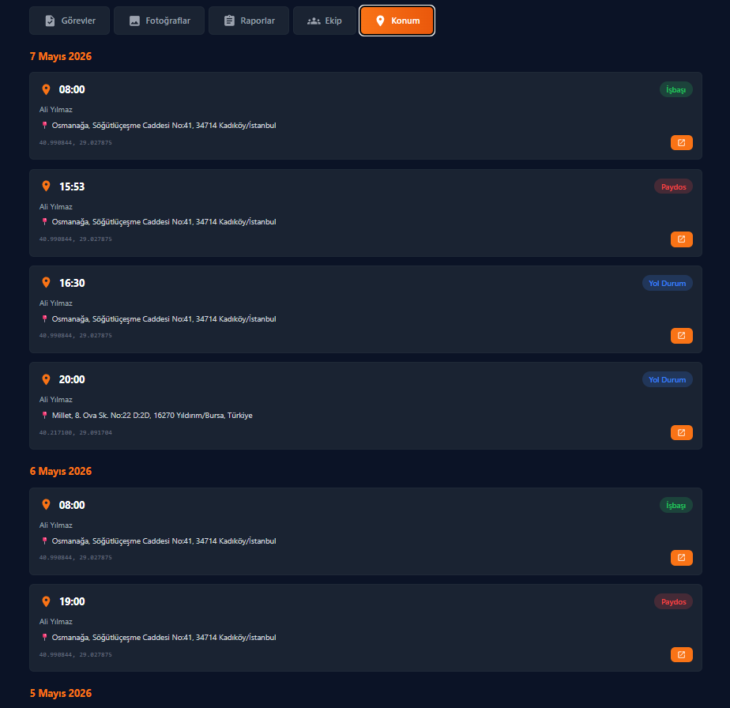Click the 15:53 time text
730x708 pixels.
[72, 186]
